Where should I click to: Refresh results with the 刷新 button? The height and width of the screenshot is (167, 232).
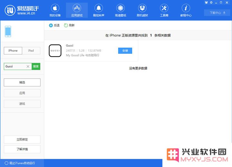(69, 25)
